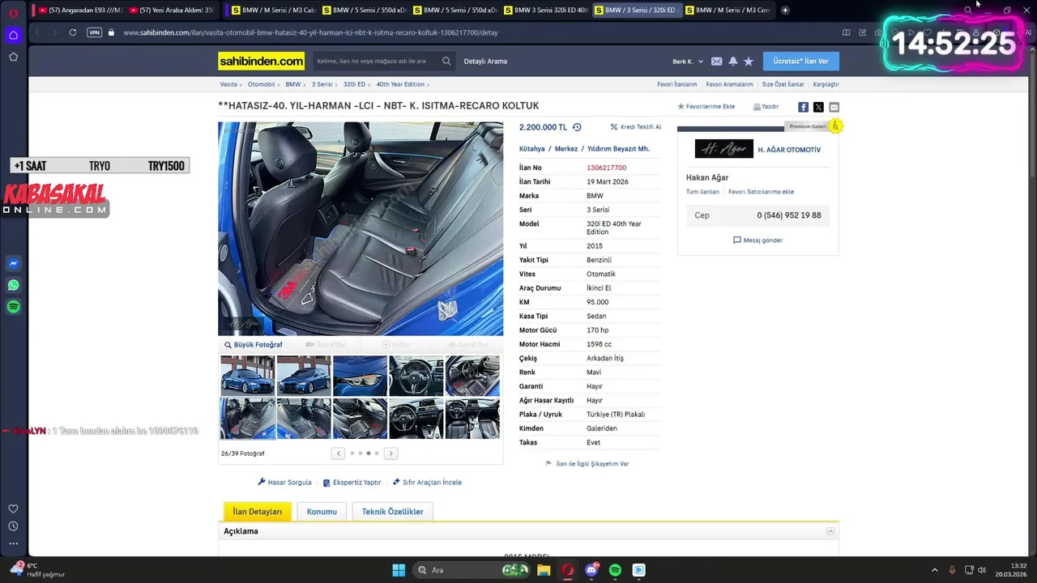
Task: Switch to 'Yeni Araba Aldım' YouTube tab
Action: pos(172,11)
